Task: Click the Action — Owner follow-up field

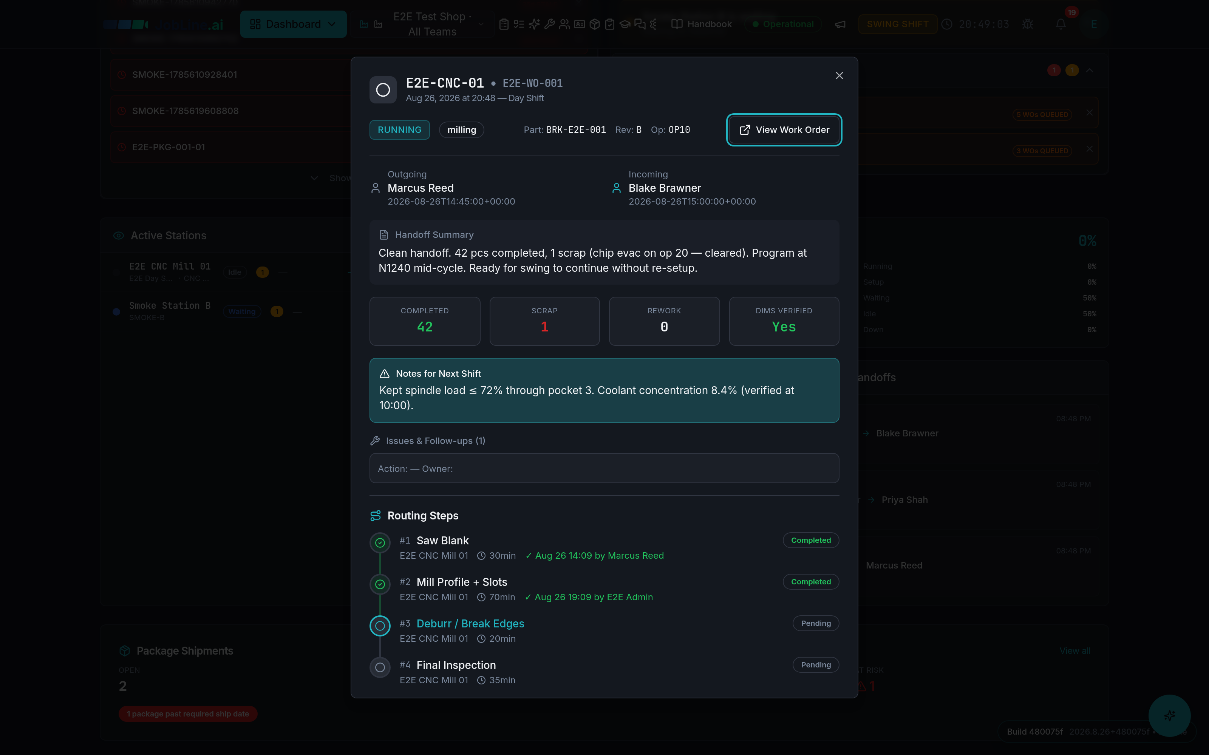Action: pos(604,468)
